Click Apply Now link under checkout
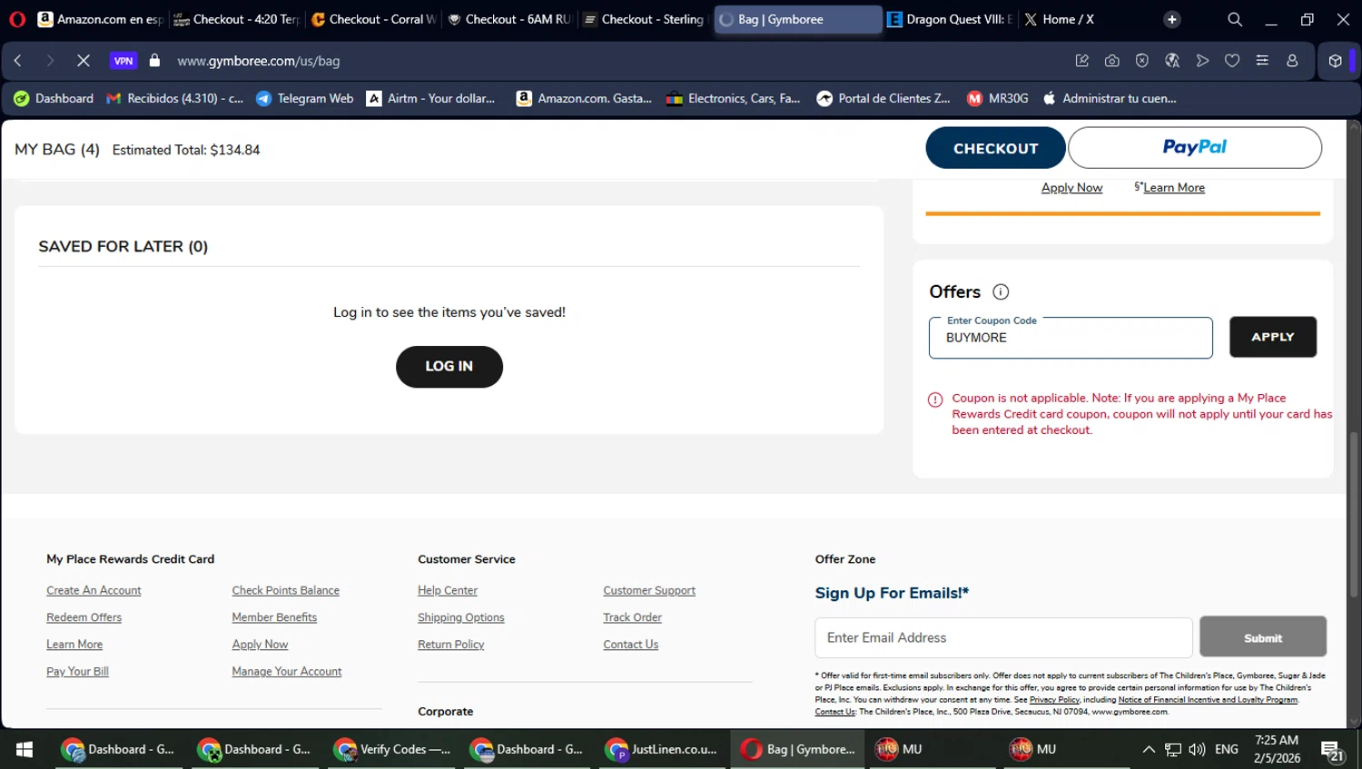 click(1071, 188)
